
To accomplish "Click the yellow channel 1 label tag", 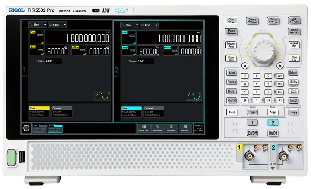I will coord(239,147).
